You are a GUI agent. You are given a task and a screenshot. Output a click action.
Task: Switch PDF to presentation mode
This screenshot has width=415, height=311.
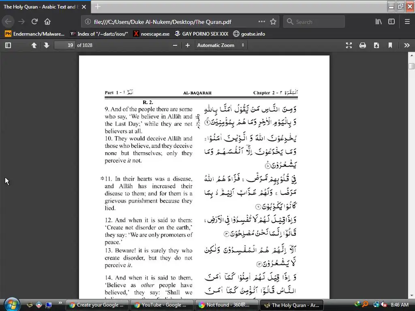(x=349, y=45)
